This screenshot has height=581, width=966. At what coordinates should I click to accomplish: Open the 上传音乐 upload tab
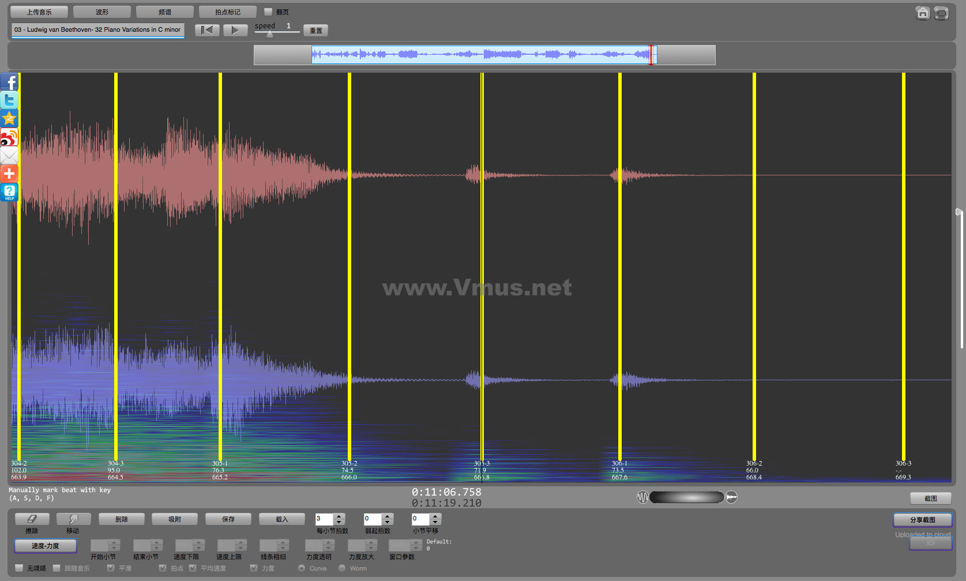coord(39,12)
